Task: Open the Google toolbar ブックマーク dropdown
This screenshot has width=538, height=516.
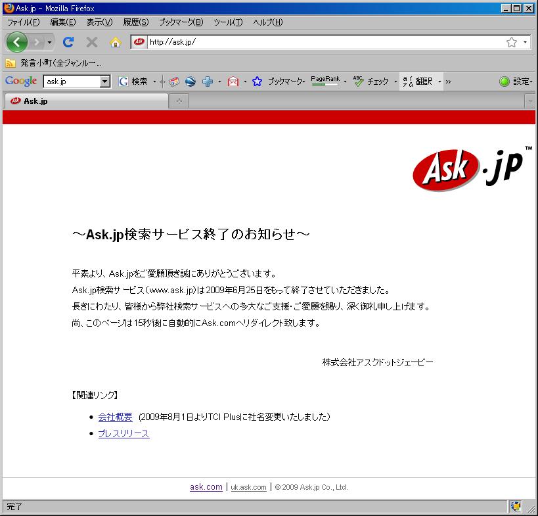Action: pyautogui.click(x=286, y=82)
